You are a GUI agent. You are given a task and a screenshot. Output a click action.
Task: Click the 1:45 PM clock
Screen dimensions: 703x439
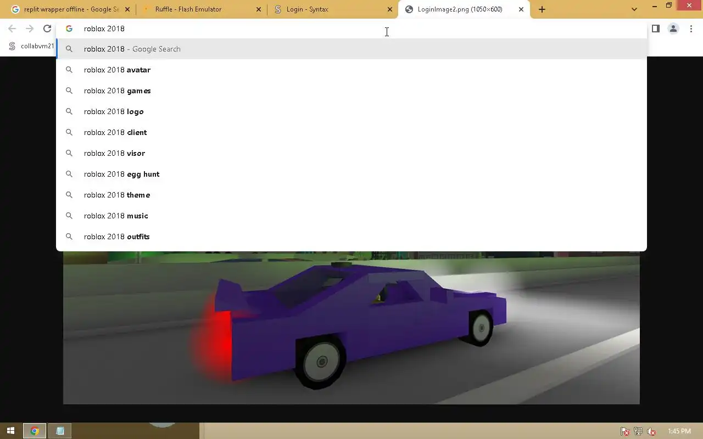click(x=679, y=431)
